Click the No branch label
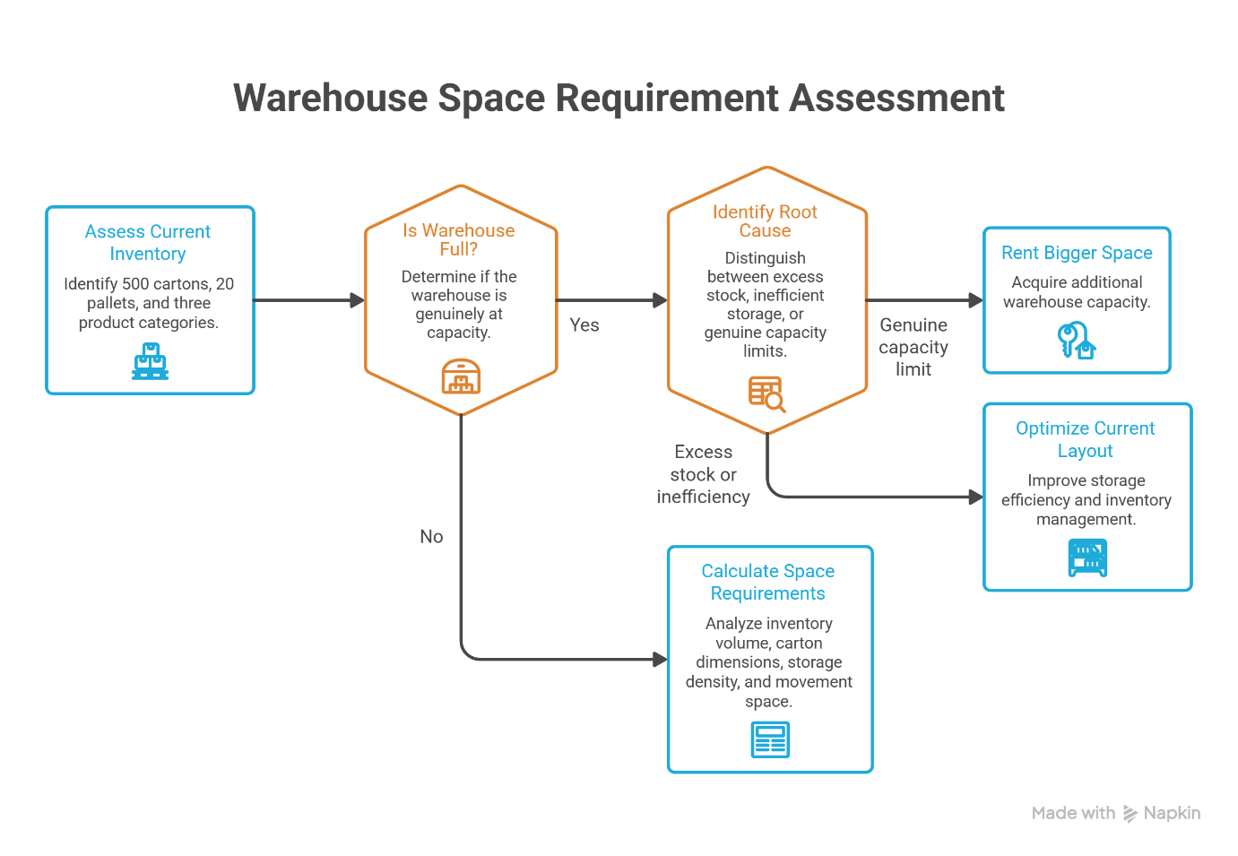1238x856 pixels. click(431, 537)
